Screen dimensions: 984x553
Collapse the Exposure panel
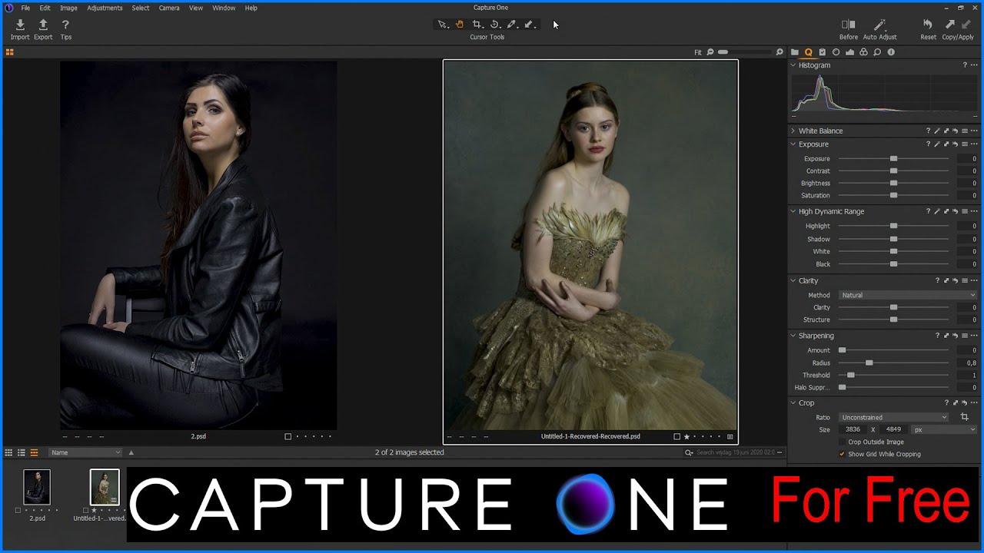[793, 144]
